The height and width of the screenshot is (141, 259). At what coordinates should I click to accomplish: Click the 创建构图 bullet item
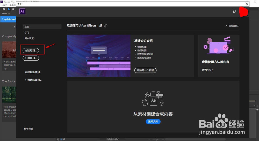(x=142, y=47)
